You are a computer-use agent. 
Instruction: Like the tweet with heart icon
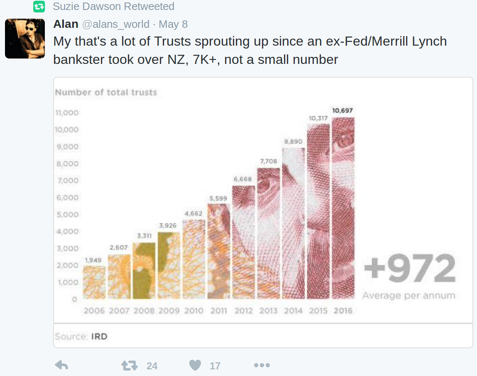(195, 365)
